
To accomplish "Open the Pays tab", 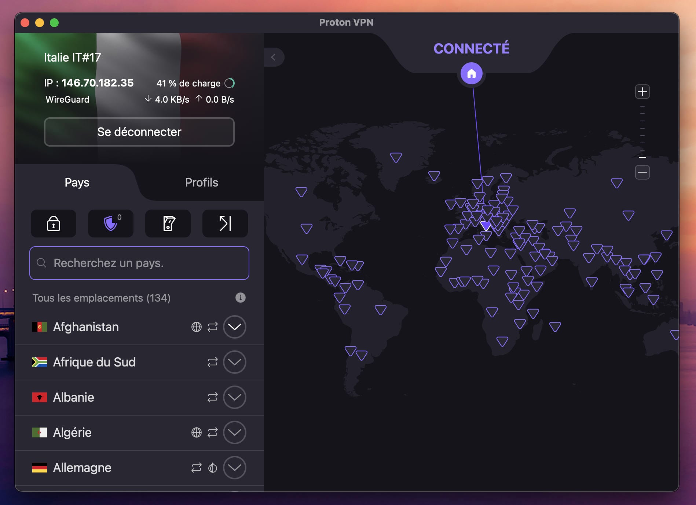I will pos(77,182).
